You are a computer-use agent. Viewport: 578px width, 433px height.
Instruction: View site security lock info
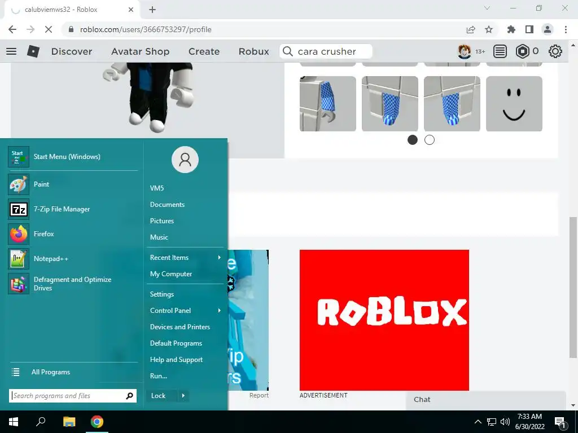(x=71, y=29)
